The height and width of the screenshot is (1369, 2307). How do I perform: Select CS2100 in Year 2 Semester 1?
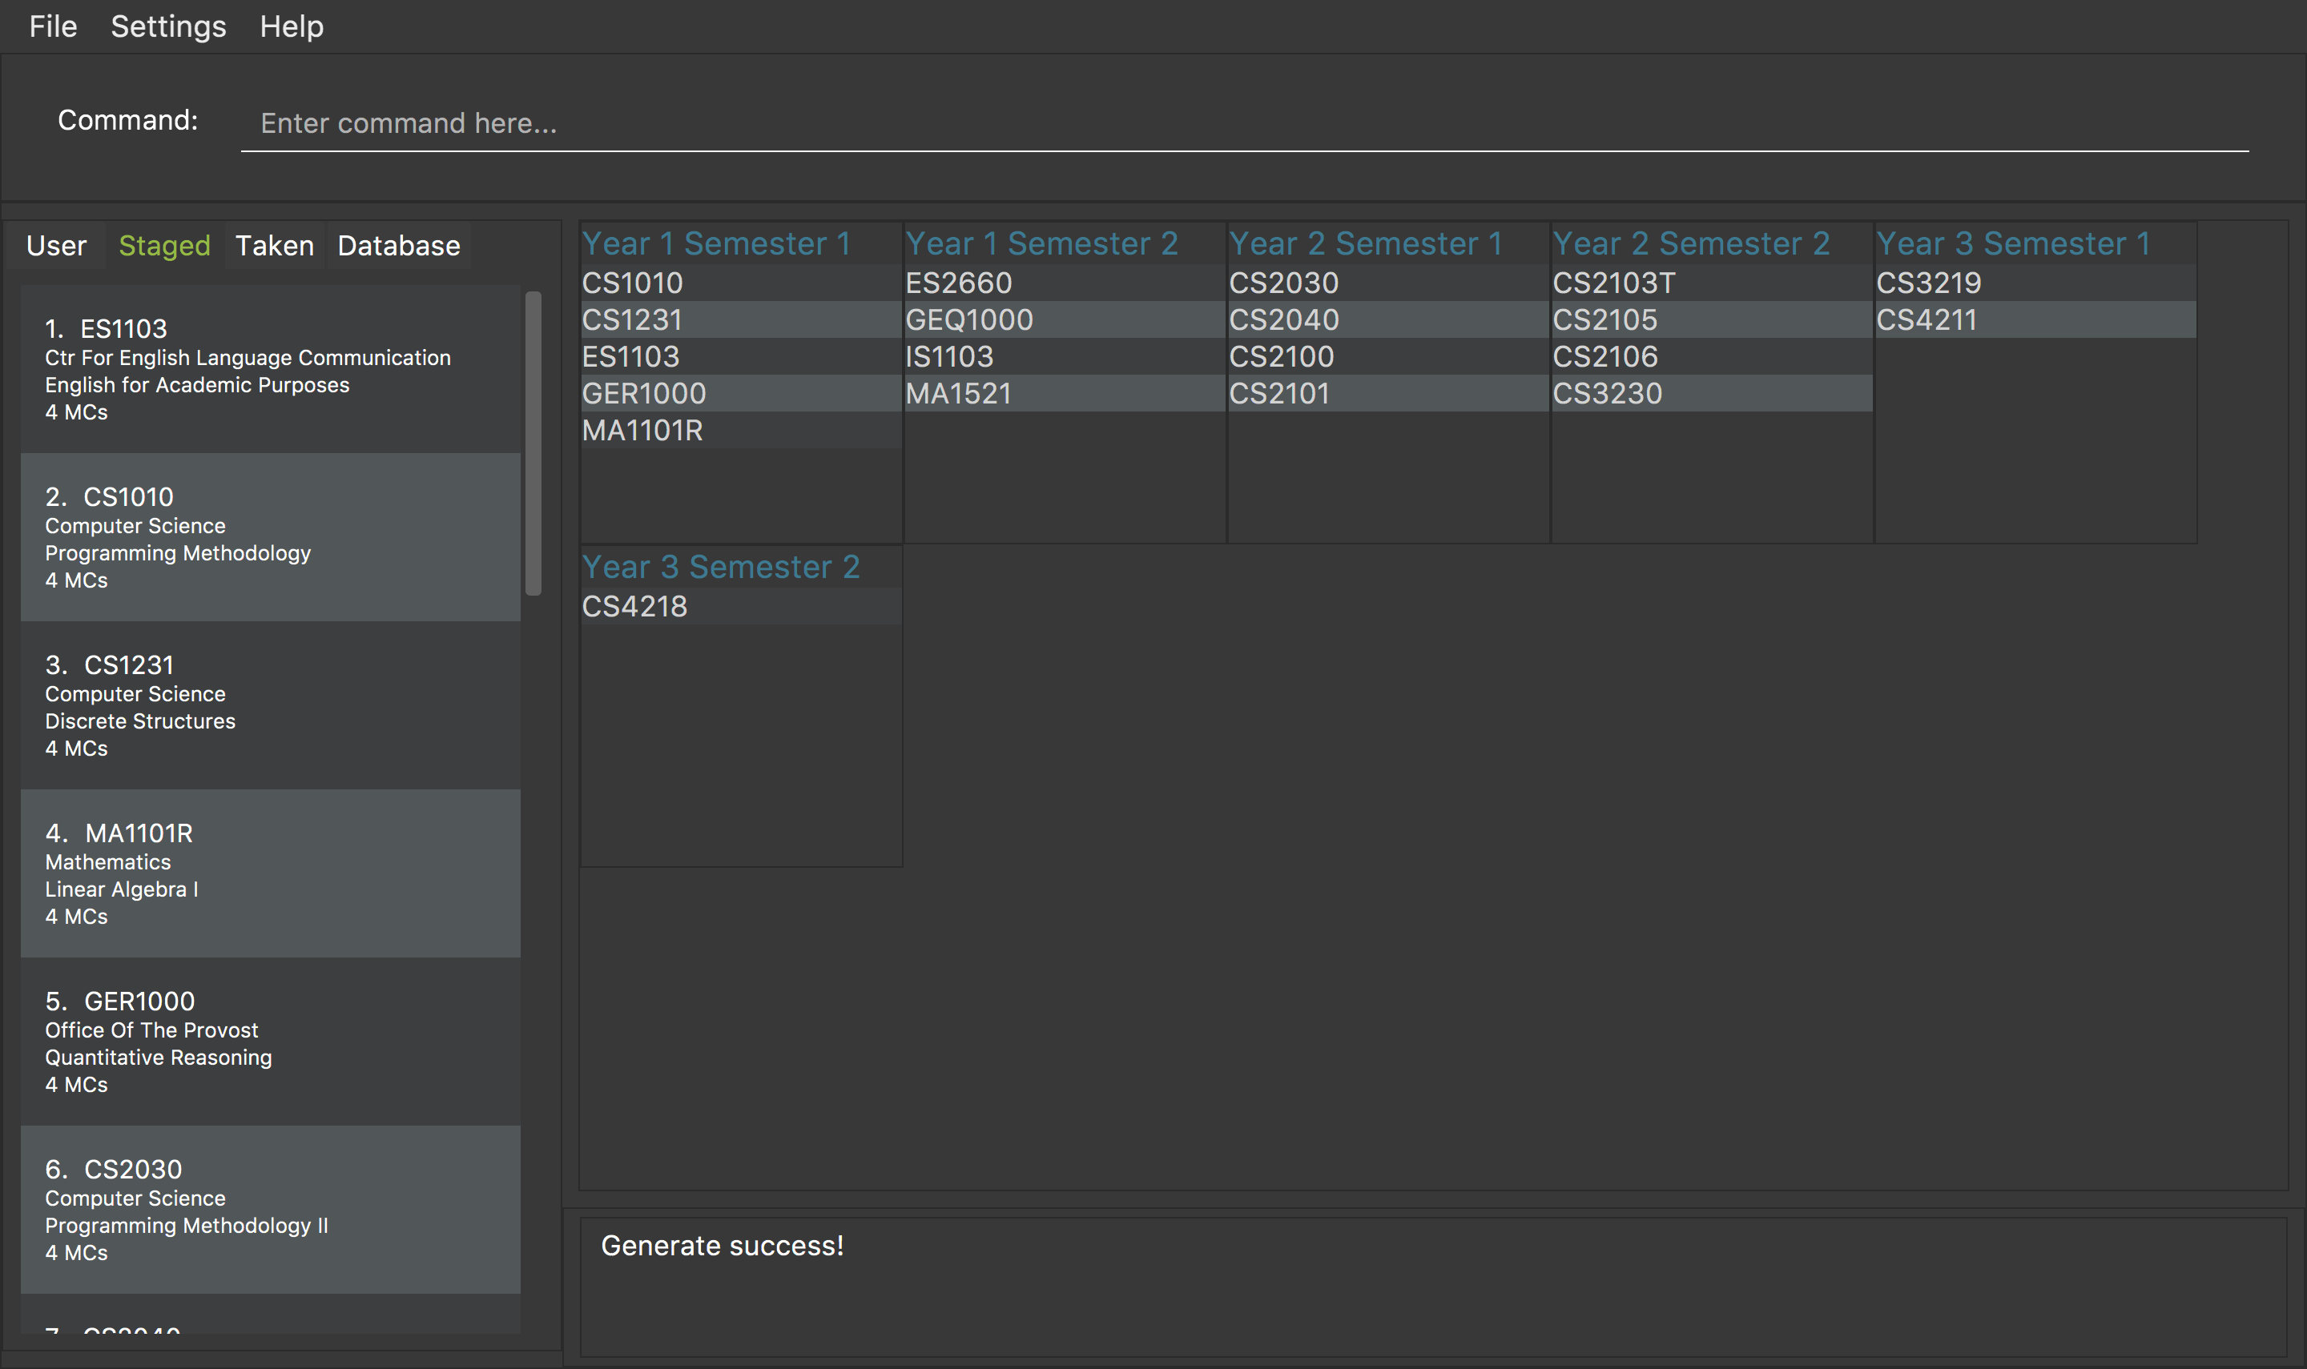[1389, 356]
